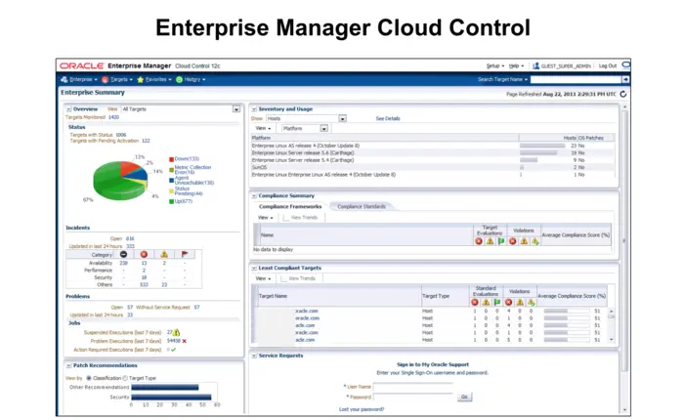
Task: Switch to Compliance Frameworks tab
Action: click(290, 207)
